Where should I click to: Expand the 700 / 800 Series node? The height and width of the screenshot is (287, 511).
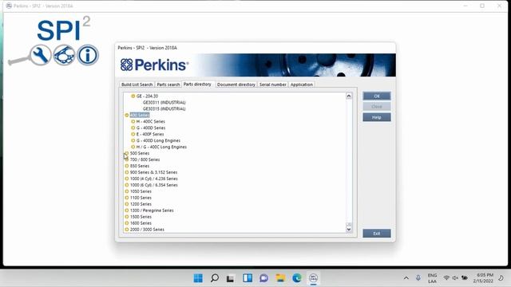127,159
